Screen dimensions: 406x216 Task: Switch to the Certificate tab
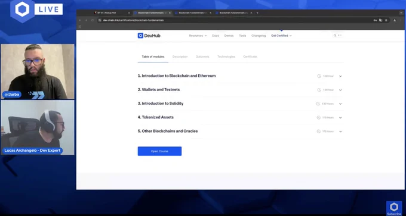250,57
